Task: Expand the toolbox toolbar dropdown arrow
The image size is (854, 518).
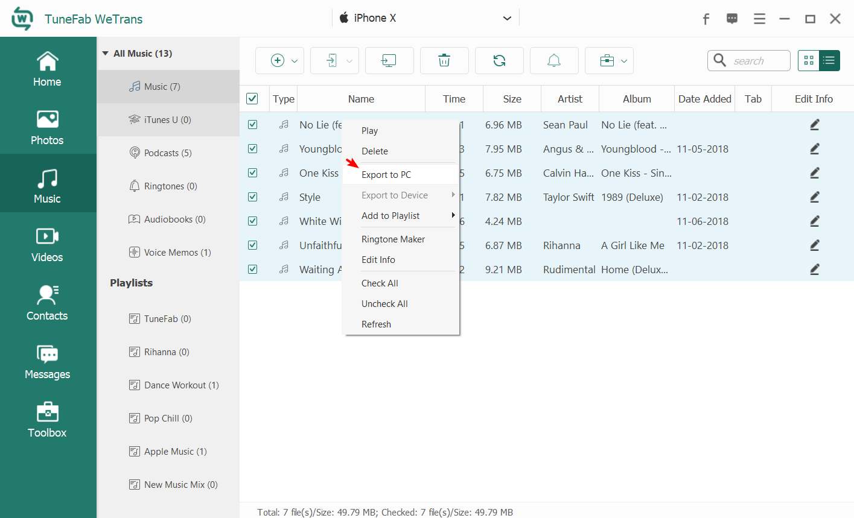Action: (624, 61)
